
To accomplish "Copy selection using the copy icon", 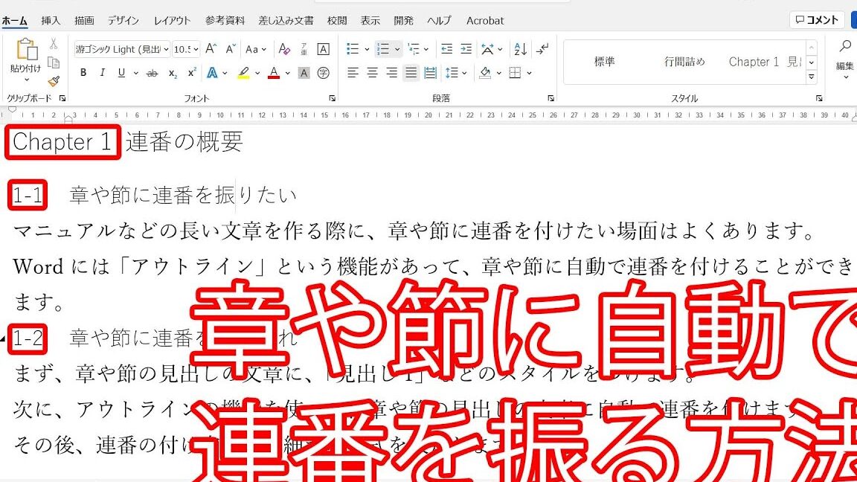I will point(54,62).
